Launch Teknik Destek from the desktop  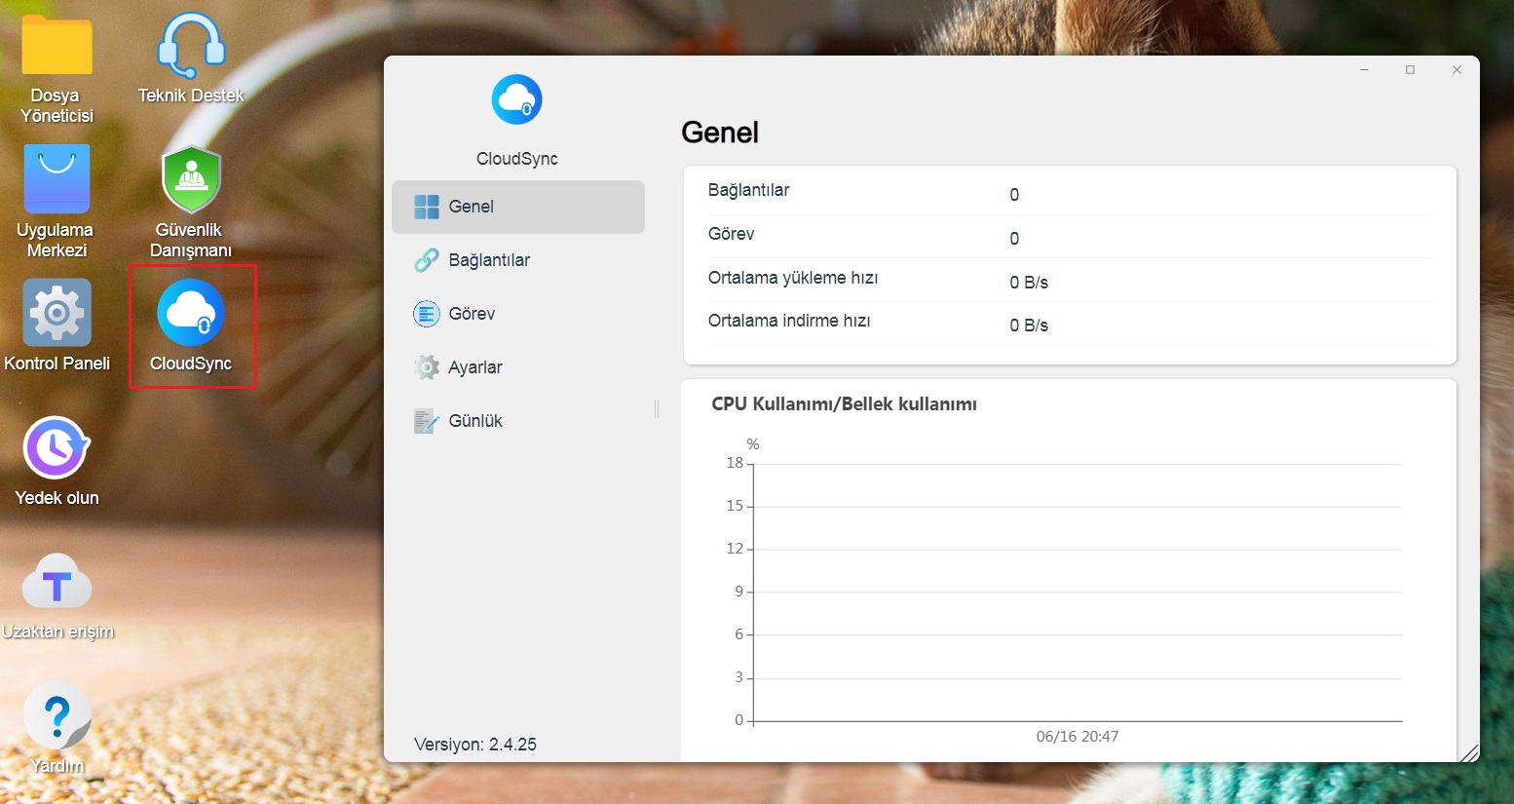point(191,47)
